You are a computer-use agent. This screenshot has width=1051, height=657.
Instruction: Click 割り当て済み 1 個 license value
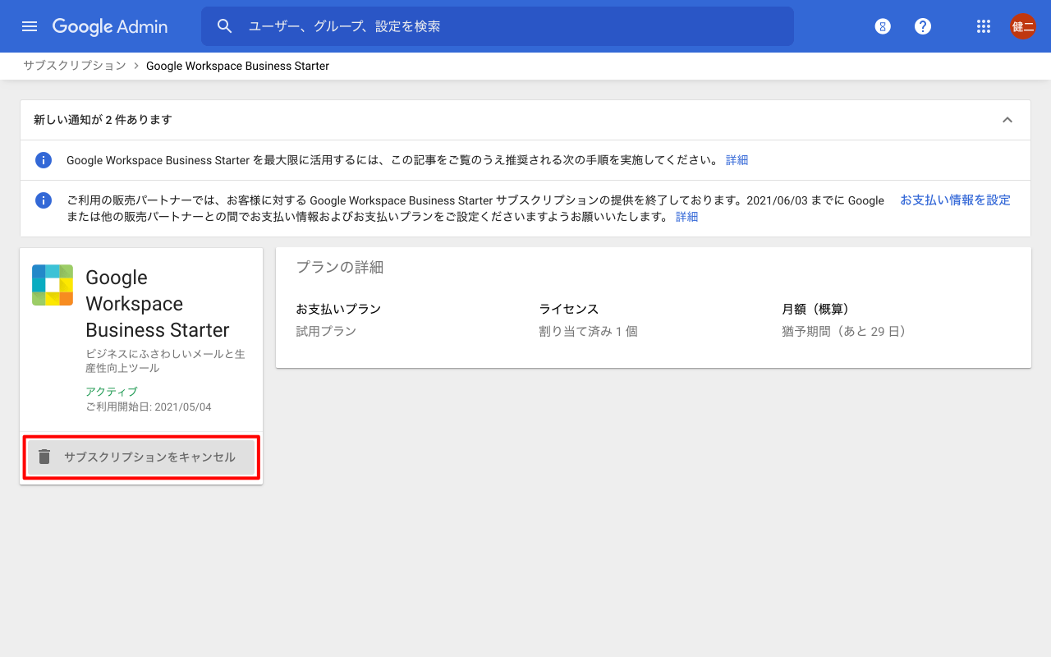point(588,332)
